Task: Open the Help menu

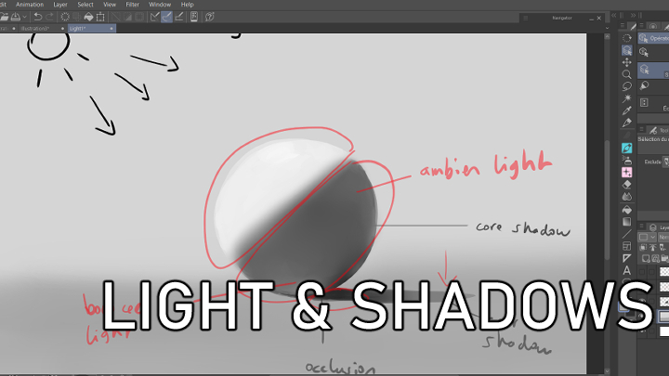Action: (188, 5)
